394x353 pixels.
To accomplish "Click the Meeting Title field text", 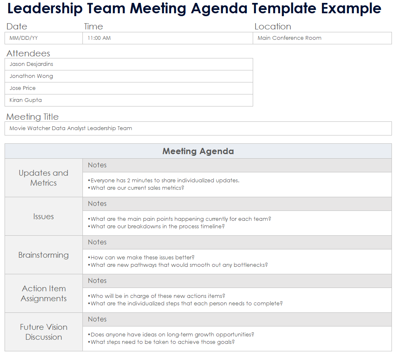I will [71, 128].
